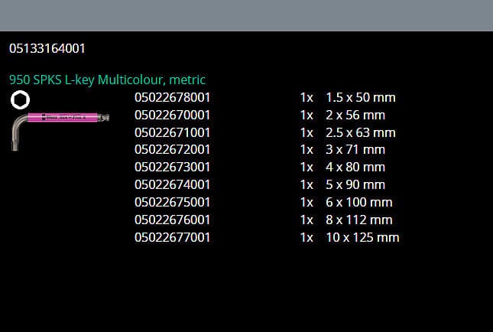Click the 1.5 x 50 mm size
This screenshot has height=332, width=493.
(x=360, y=98)
